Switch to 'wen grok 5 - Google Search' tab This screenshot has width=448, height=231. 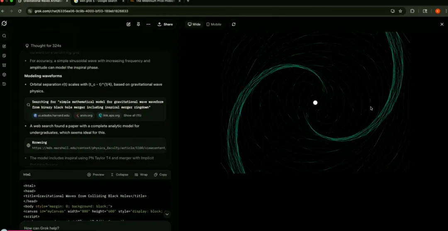coord(97,1)
